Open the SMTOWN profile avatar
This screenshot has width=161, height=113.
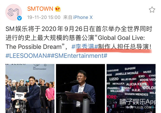coord(14,12)
